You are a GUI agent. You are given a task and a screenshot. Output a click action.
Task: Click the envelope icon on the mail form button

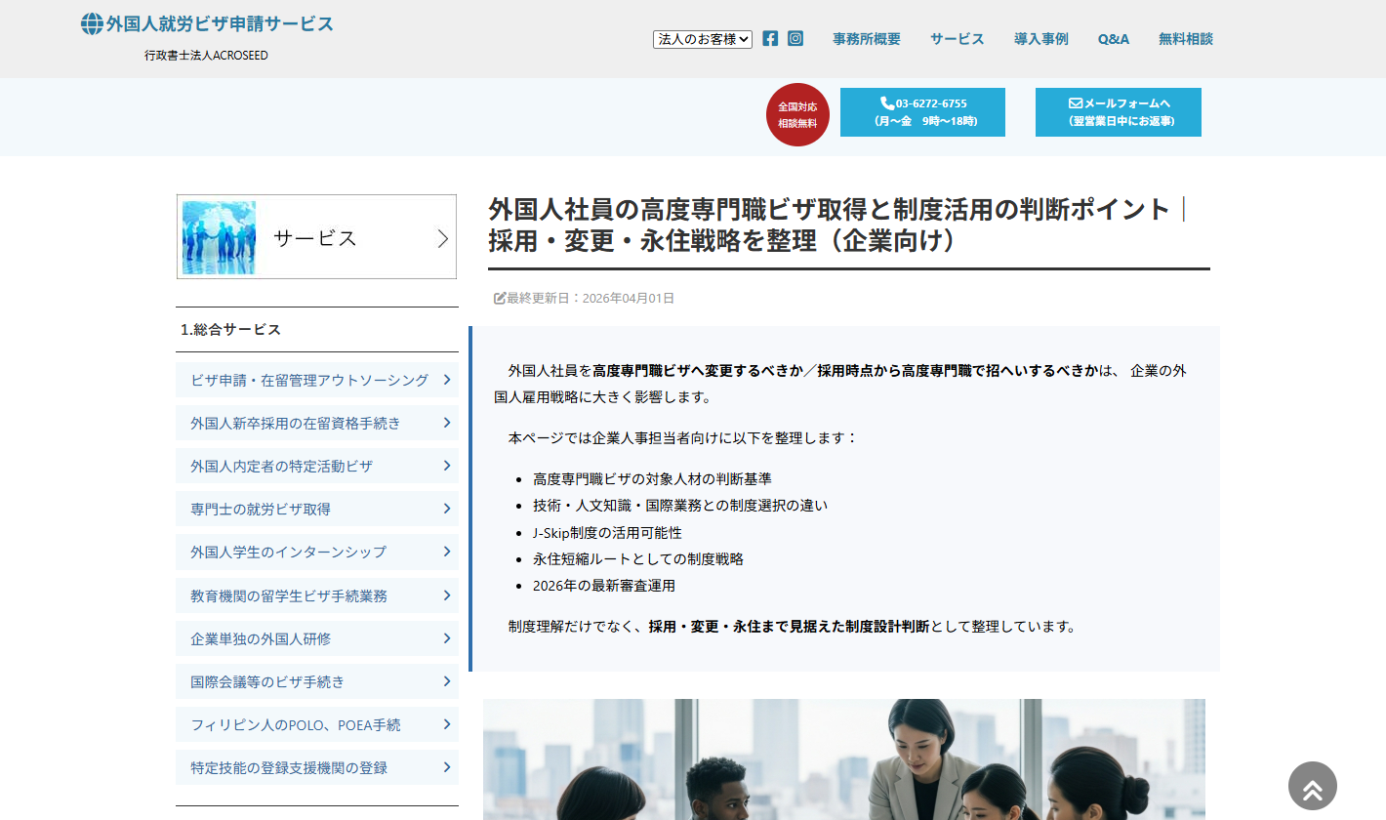[1075, 102]
